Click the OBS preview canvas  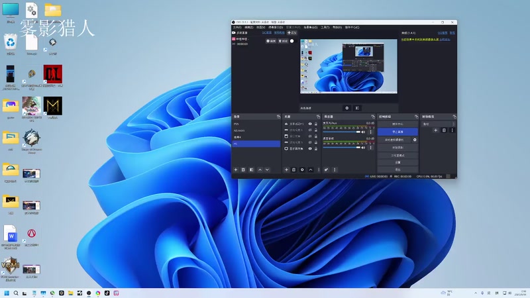pos(349,66)
